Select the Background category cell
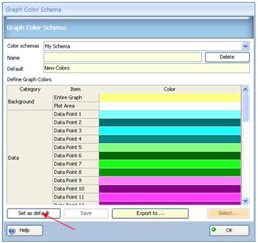 [30, 102]
